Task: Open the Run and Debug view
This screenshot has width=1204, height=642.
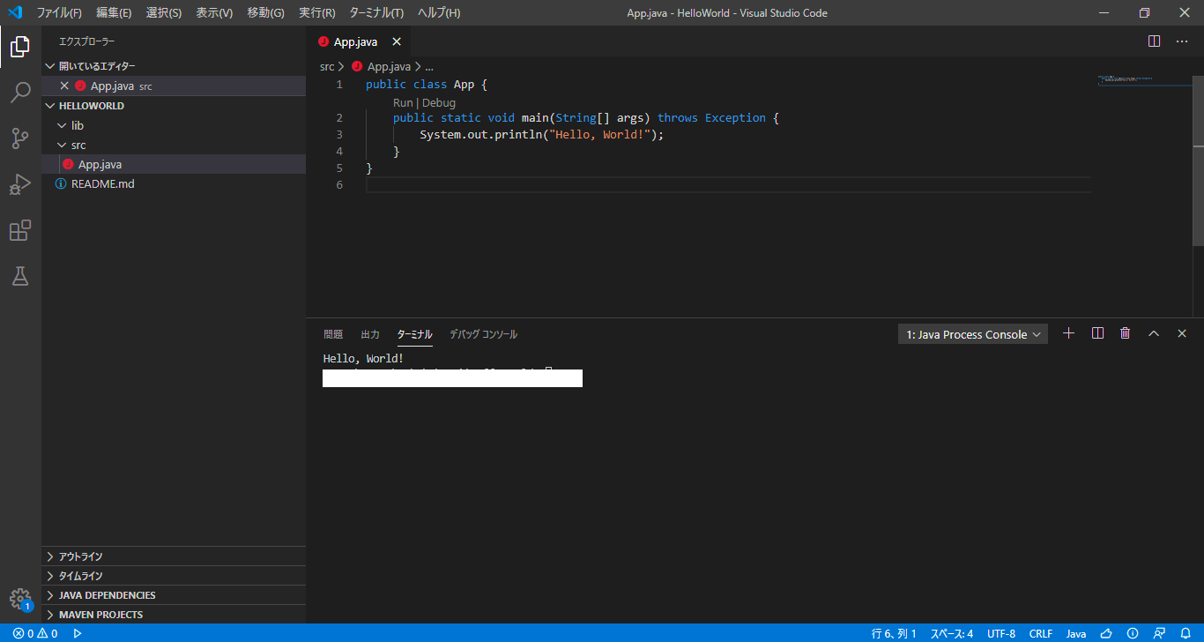Action: point(20,184)
